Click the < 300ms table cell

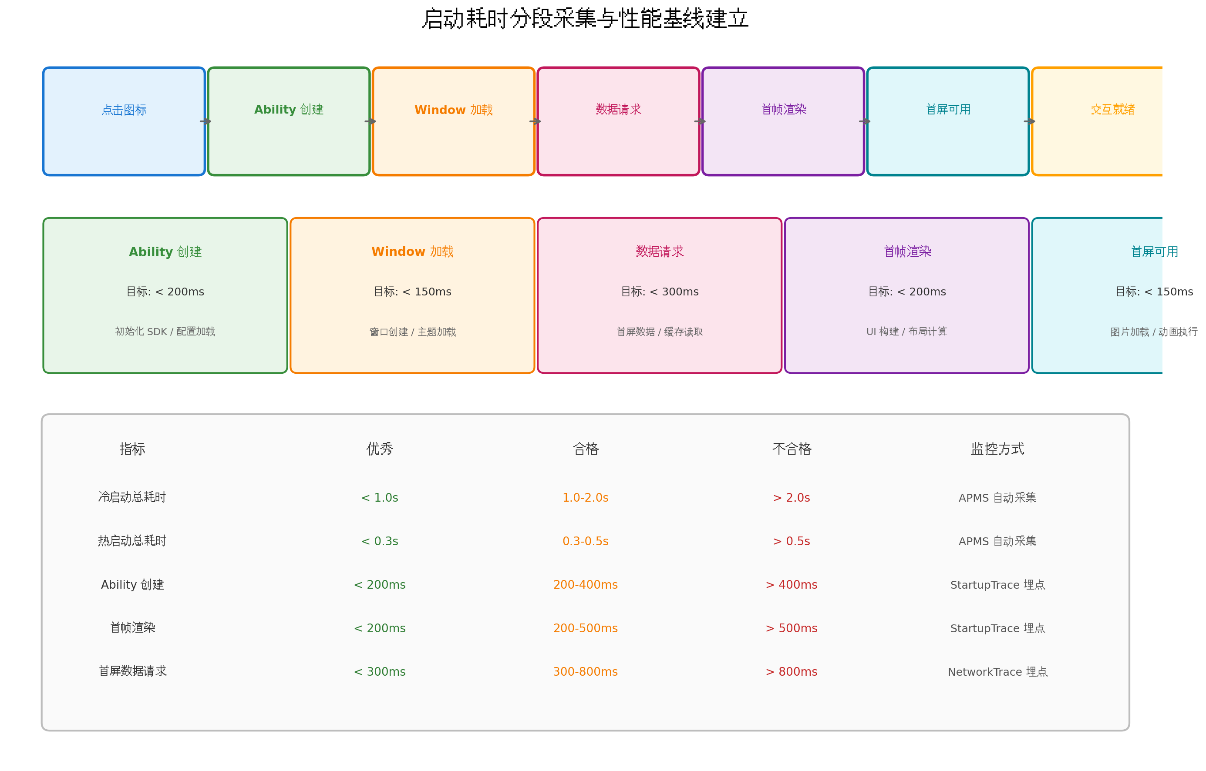coord(380,672)
